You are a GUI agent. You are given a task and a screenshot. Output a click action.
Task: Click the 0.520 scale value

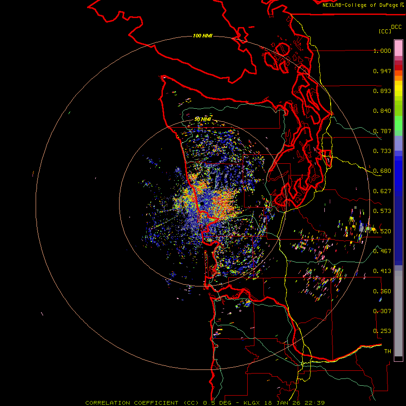click(x=382, y=231)
